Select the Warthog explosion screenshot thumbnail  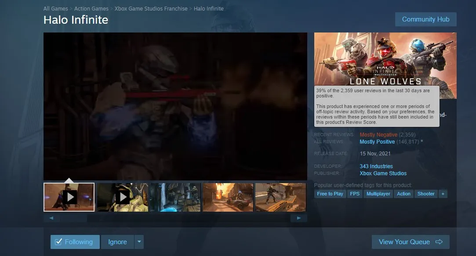pos(228,197)
